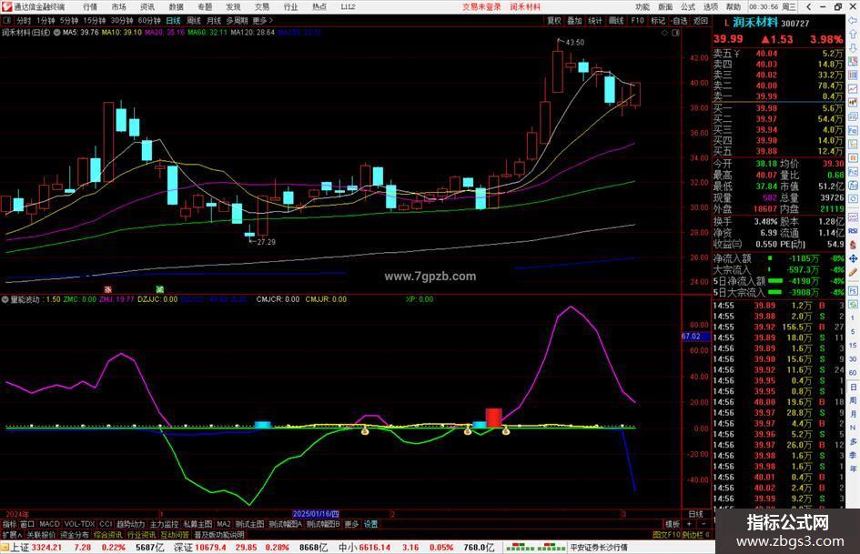This screenshot has width=860, height=554.
Task: Click the 2025/01/16/四 date marker on the time axis
Action: click(316, 514)
